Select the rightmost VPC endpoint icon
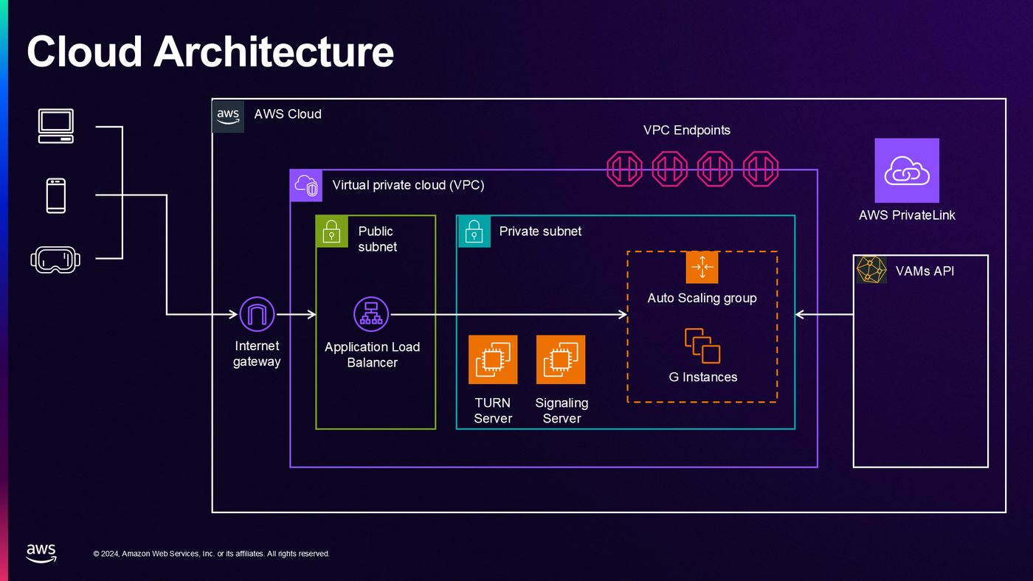Viewport: 1033px width, 581px height. coord(761,169)
